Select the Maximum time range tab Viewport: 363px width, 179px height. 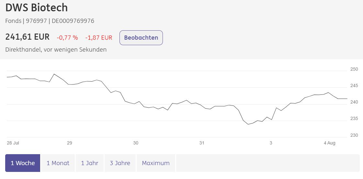(x=156, y=163)
